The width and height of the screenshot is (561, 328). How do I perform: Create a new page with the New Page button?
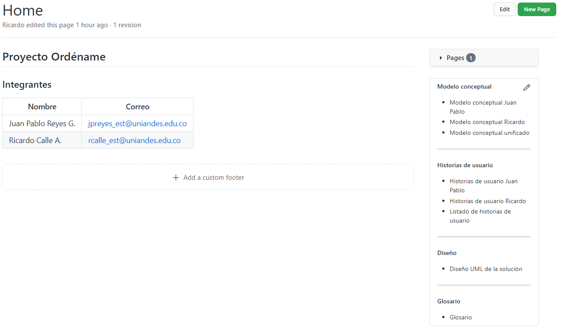[537, 9]
